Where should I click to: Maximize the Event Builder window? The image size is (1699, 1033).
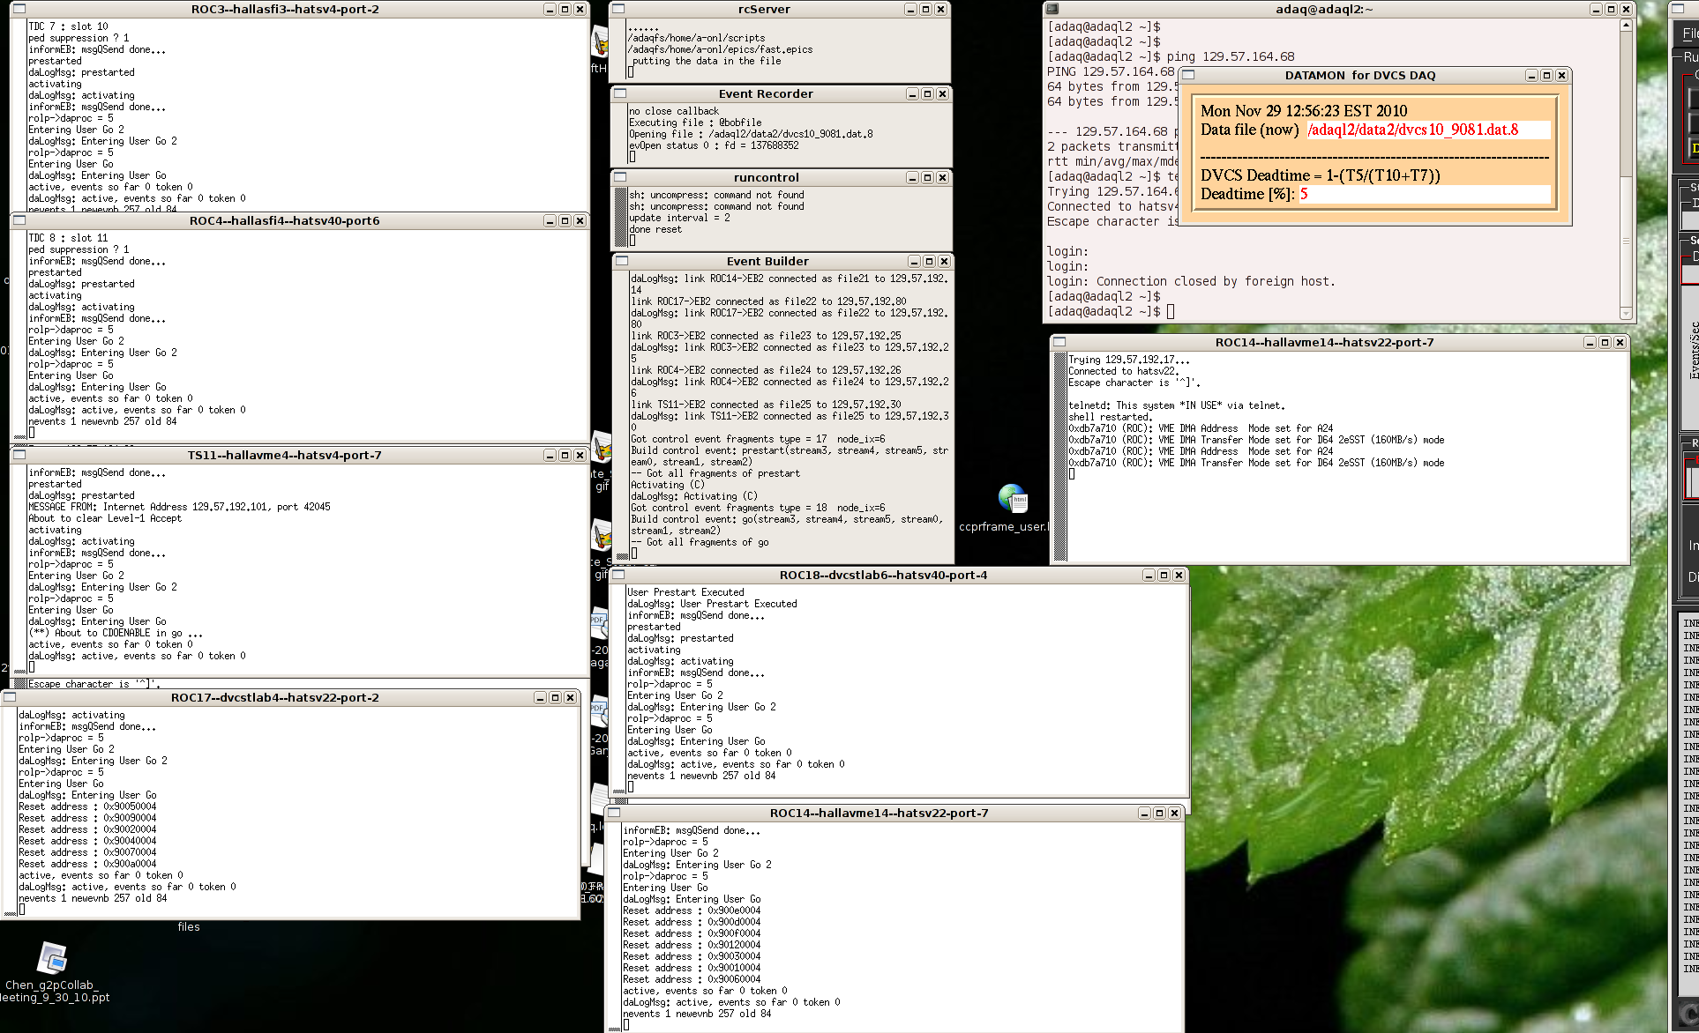pyautogui.click(x=929, y=261)
